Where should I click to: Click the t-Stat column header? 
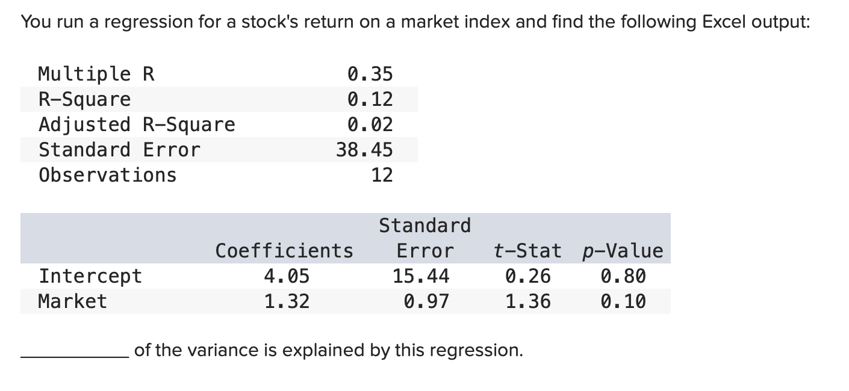[x=527, y=250]
